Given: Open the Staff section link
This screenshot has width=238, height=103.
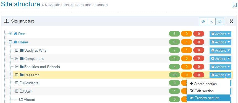Looking at the screenshot, I should tap(28, 91).
